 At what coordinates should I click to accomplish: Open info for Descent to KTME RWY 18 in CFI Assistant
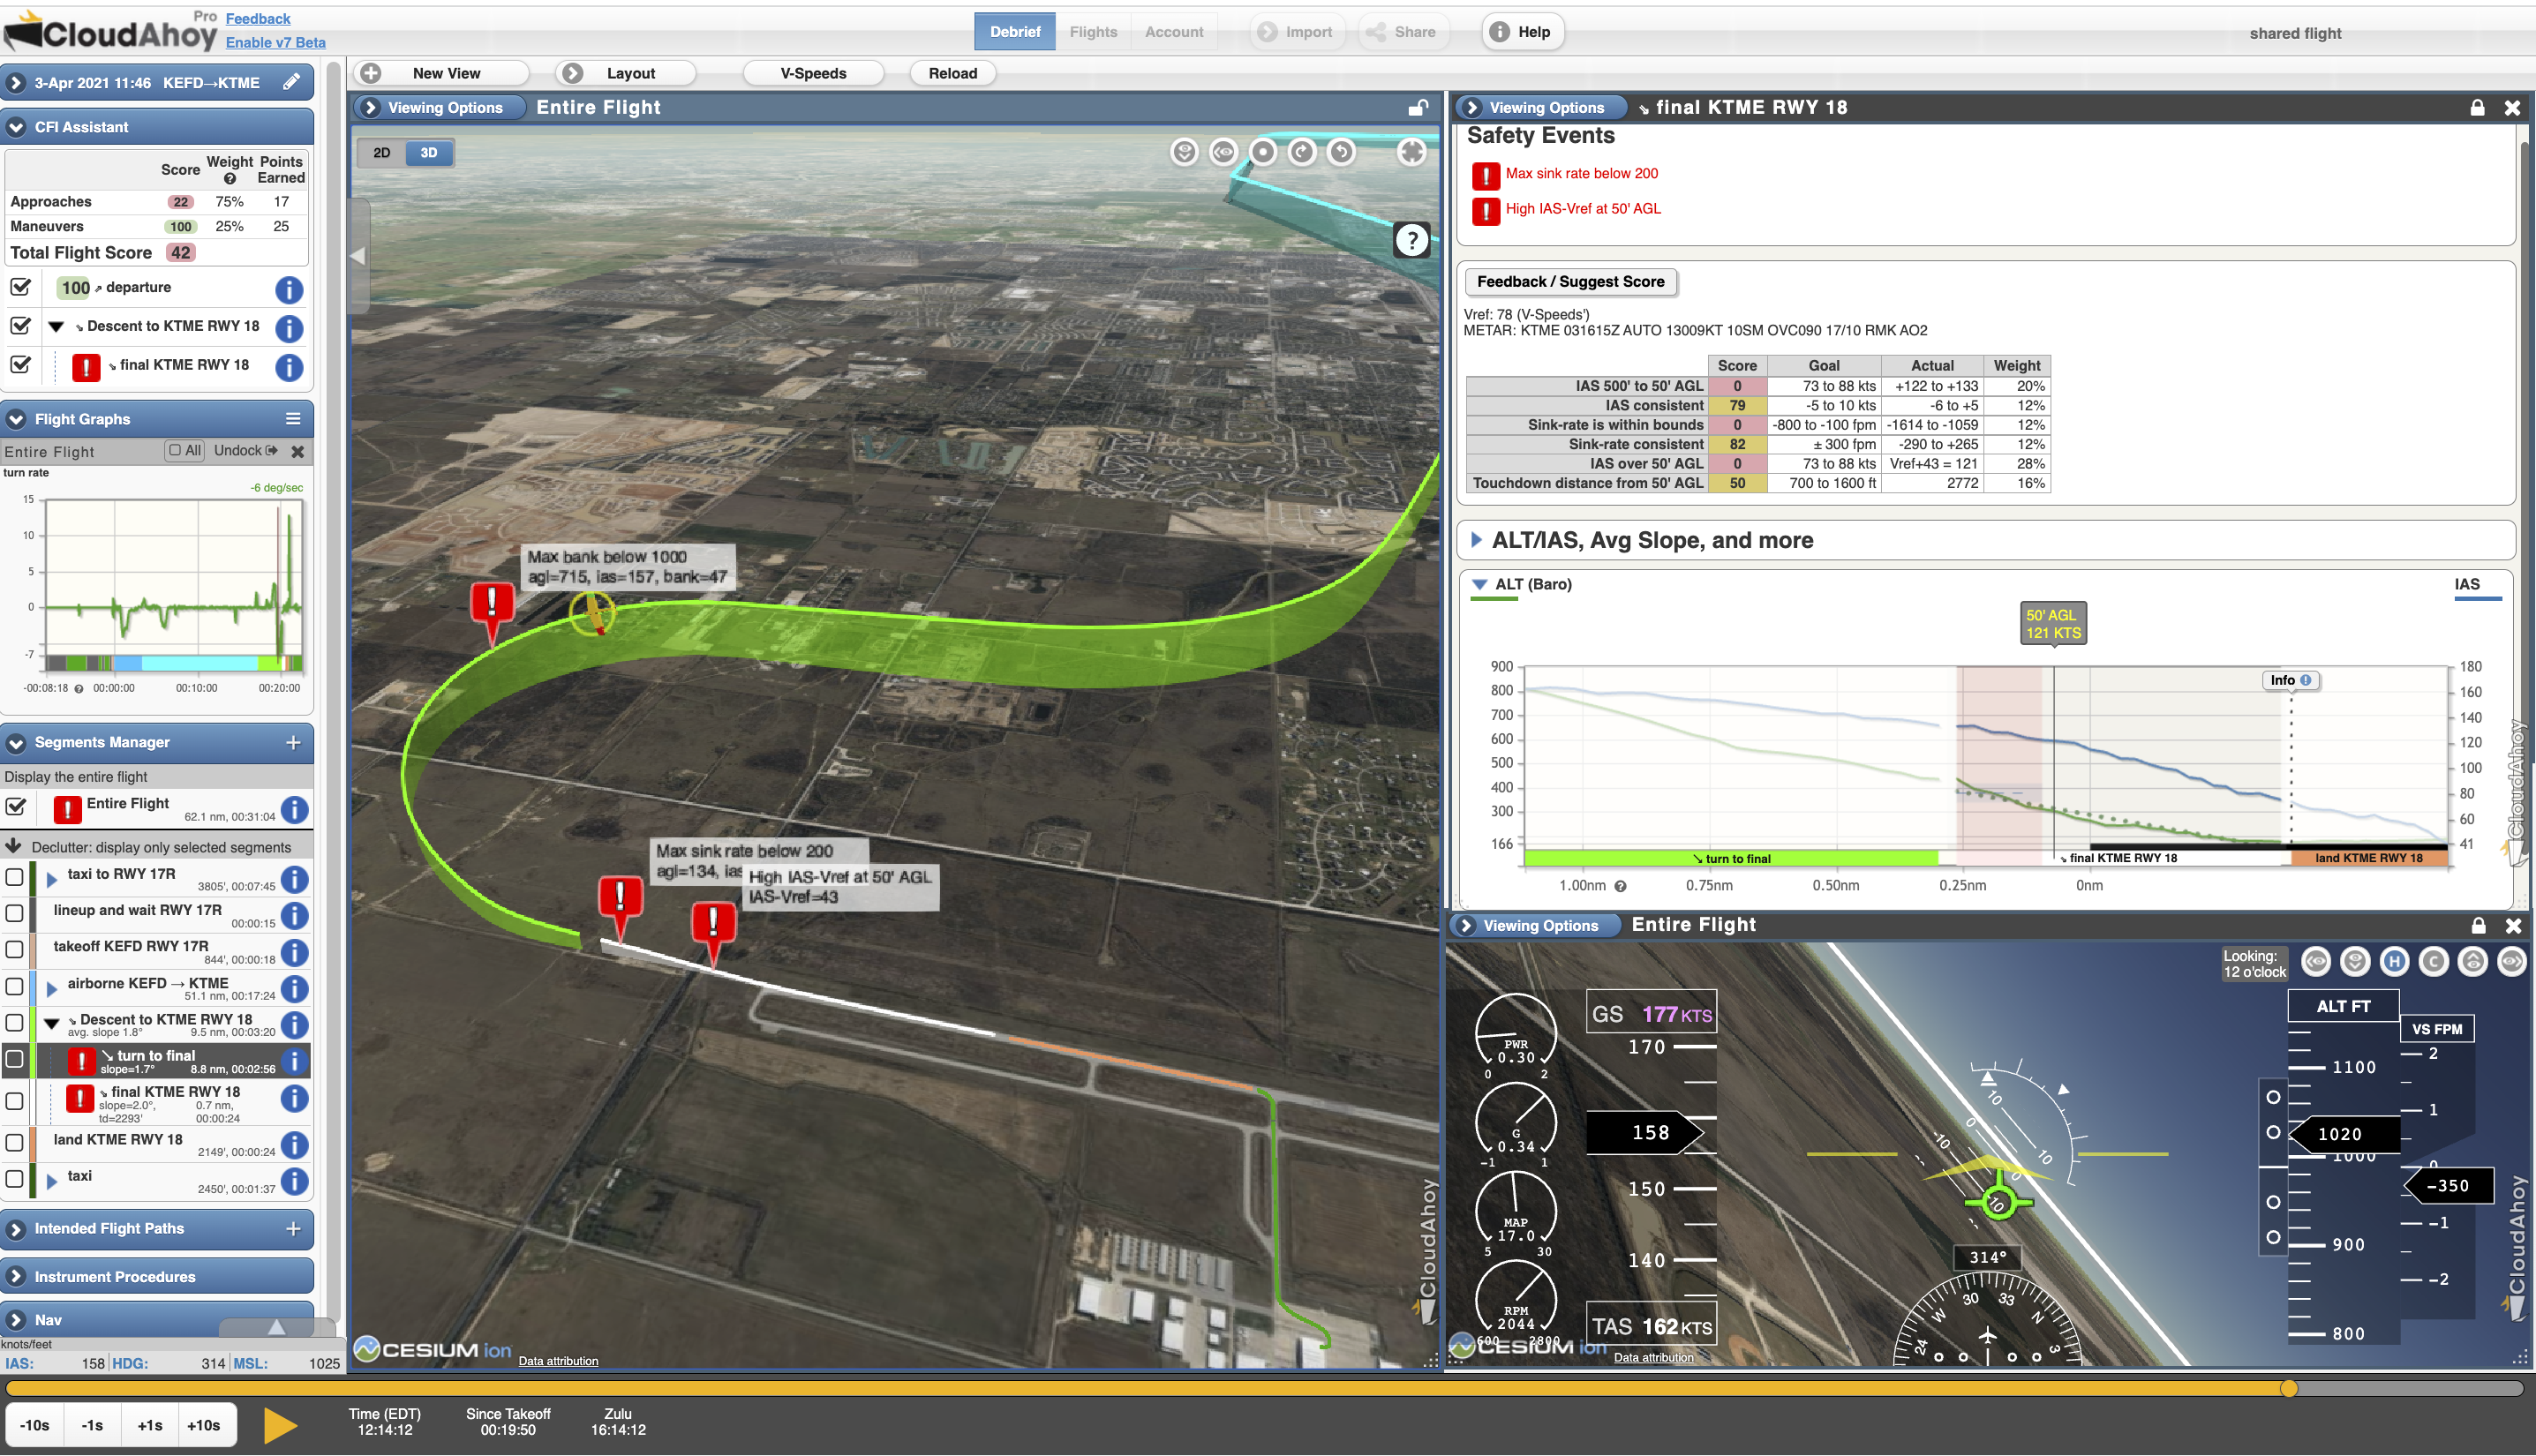289,328
